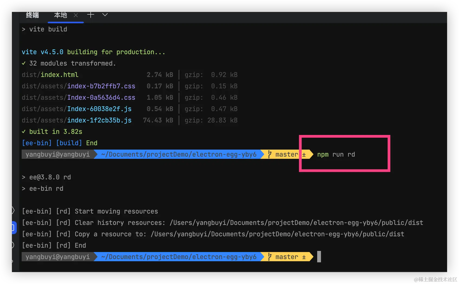The width and height of the screenshot is (459, 284).
Task: Click the index-b7b2ffb7.css file name
Action: click(101, 86)
